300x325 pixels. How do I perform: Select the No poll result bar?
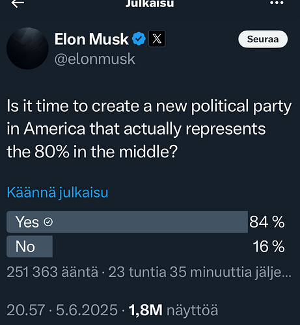click(29, 246)
